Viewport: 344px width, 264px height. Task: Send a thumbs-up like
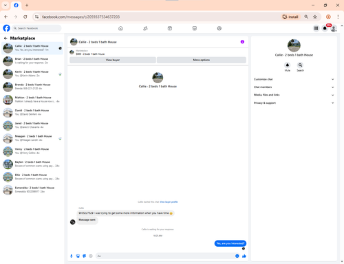pyautogui.click(x=244, y=256)
